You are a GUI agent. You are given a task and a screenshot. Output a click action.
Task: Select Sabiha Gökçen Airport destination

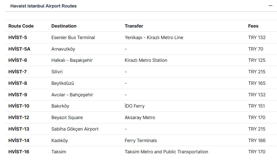tap(75, 129)
